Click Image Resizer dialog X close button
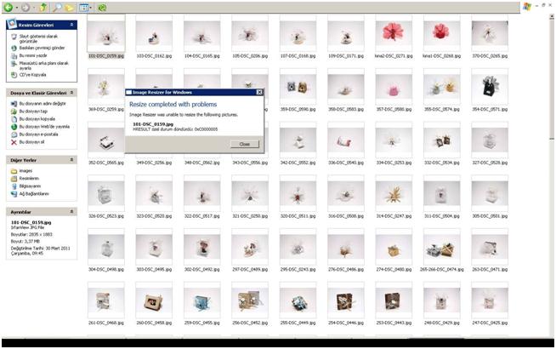The height and width of the screenshot is (349, 556). click(258, 91)
